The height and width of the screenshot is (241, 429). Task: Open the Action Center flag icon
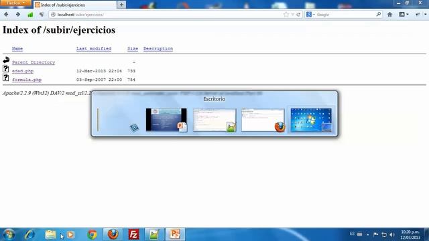point(376,234)
